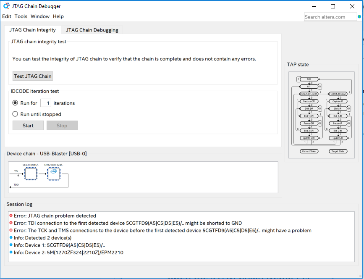
Task: Switch to JTAG Chain Debugging tab
Action: (92, 30)
